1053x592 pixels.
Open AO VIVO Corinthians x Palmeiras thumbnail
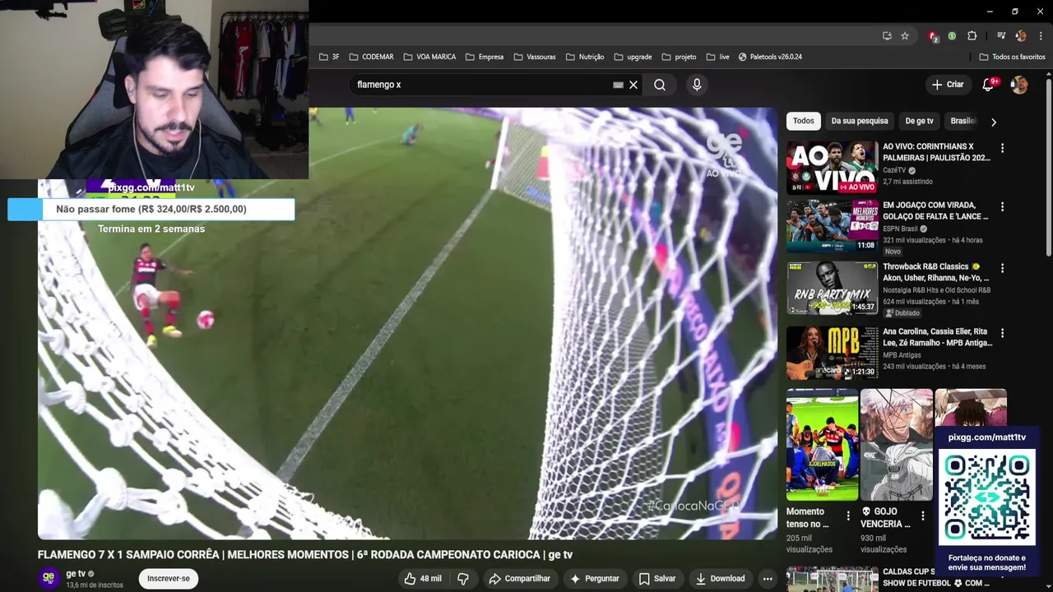[832, 168]
